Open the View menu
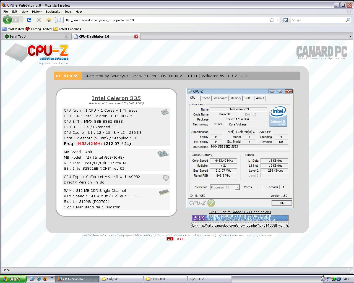Image resolution: width=354 pixels, height=283 pixels. tap(25, 12)
